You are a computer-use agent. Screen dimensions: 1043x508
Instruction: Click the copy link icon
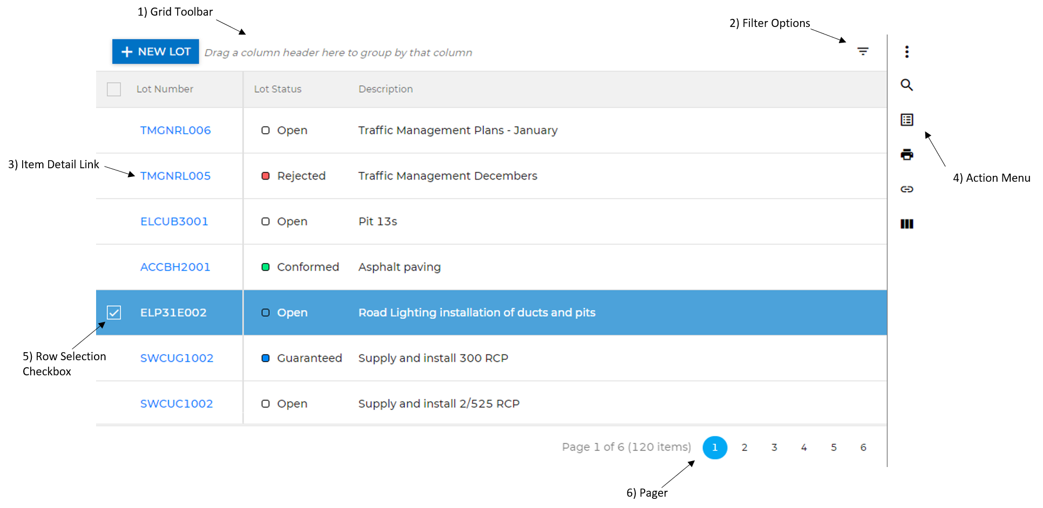coord(907,189)
